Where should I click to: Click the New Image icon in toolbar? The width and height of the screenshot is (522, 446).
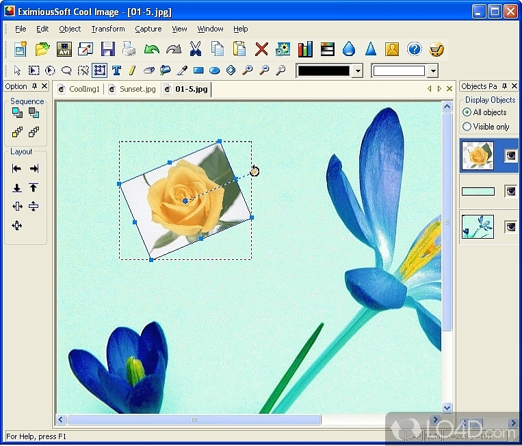(21, 49)
